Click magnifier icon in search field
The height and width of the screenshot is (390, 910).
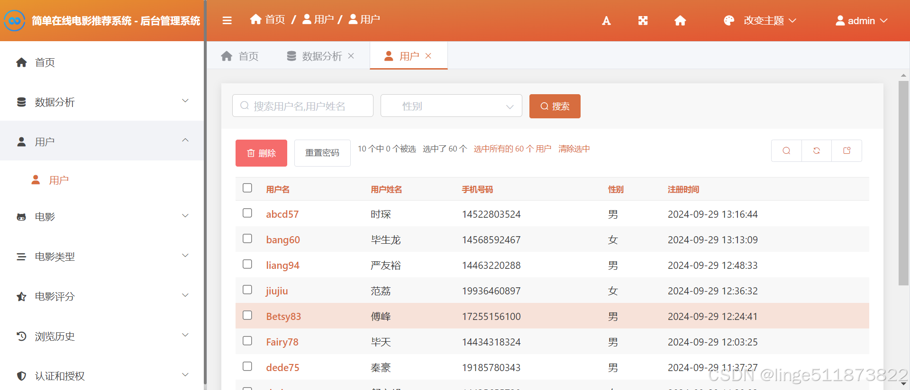[245, 106]
